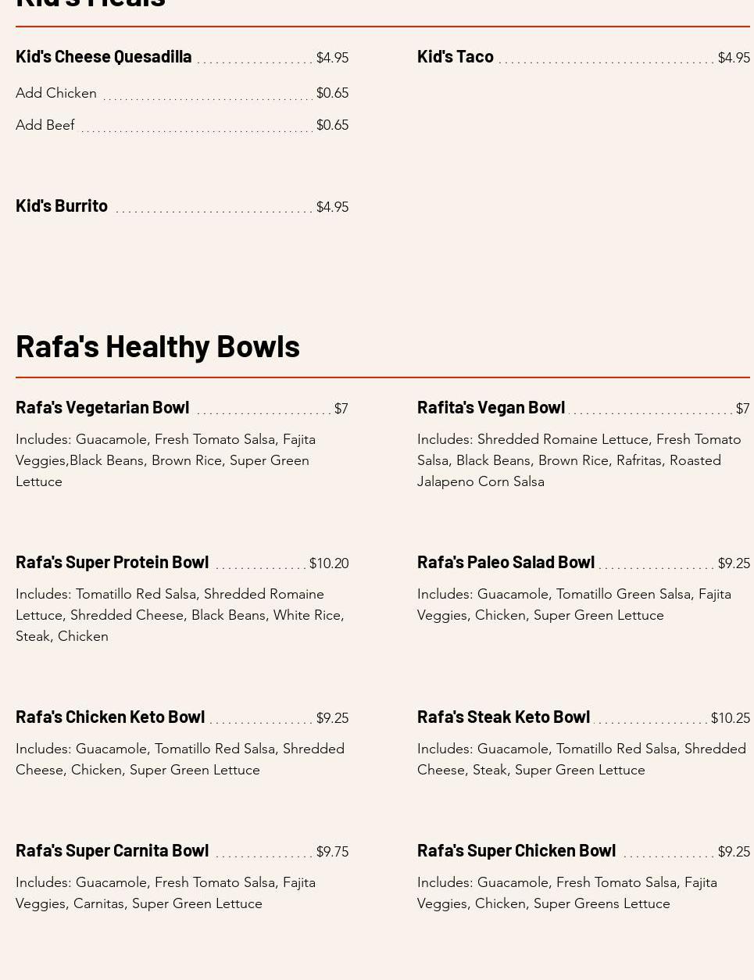Pick Rafa's Super Chicken Bowl
Image resolution: width=754 pixels, height=980 pixels.
click(516, 850)
